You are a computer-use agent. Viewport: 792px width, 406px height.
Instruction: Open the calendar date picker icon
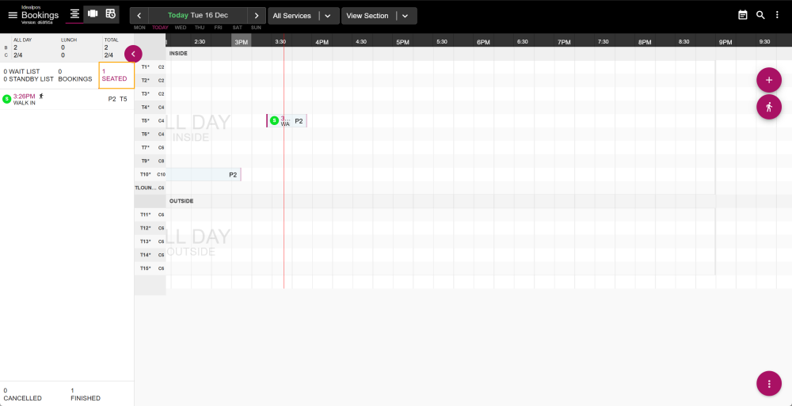(743, 15)
